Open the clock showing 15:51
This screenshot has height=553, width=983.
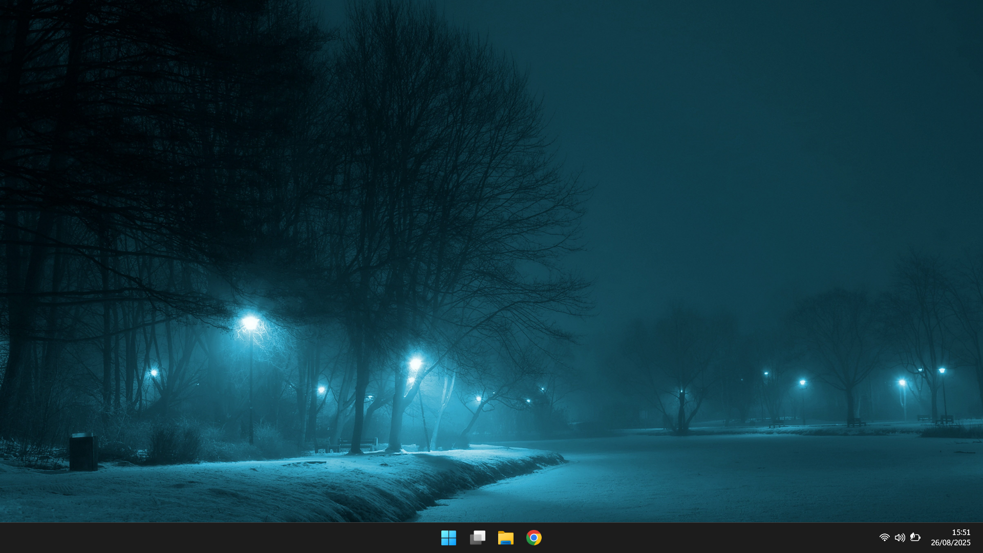[960, 533]
